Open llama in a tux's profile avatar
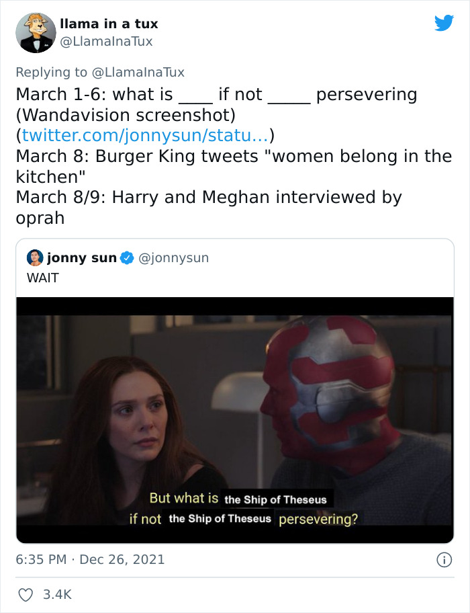 click(36, 32)
